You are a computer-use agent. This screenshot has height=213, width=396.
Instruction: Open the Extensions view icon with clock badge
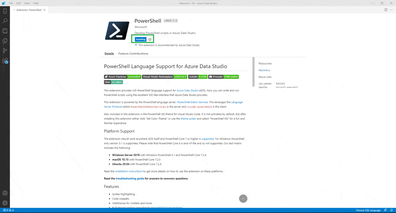tap(5, 61)
